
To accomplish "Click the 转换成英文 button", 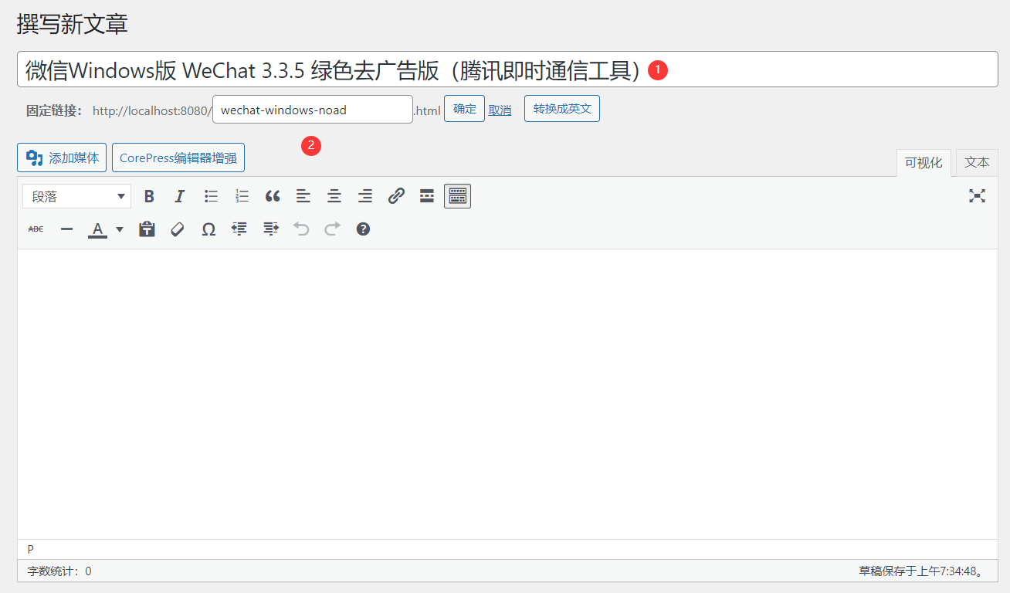I will [562, 109].
